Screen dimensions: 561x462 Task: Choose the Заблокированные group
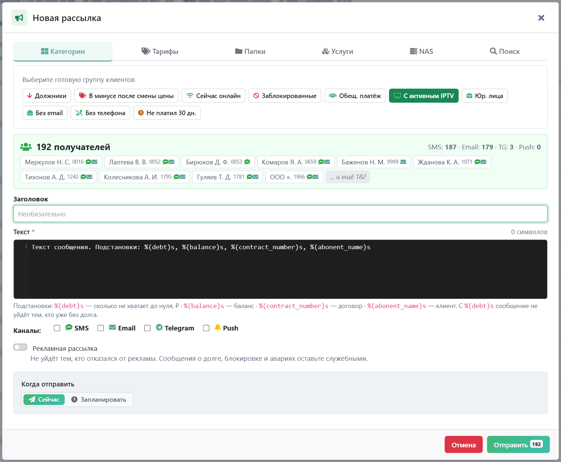pyautogui.click(x=285, y=96)
